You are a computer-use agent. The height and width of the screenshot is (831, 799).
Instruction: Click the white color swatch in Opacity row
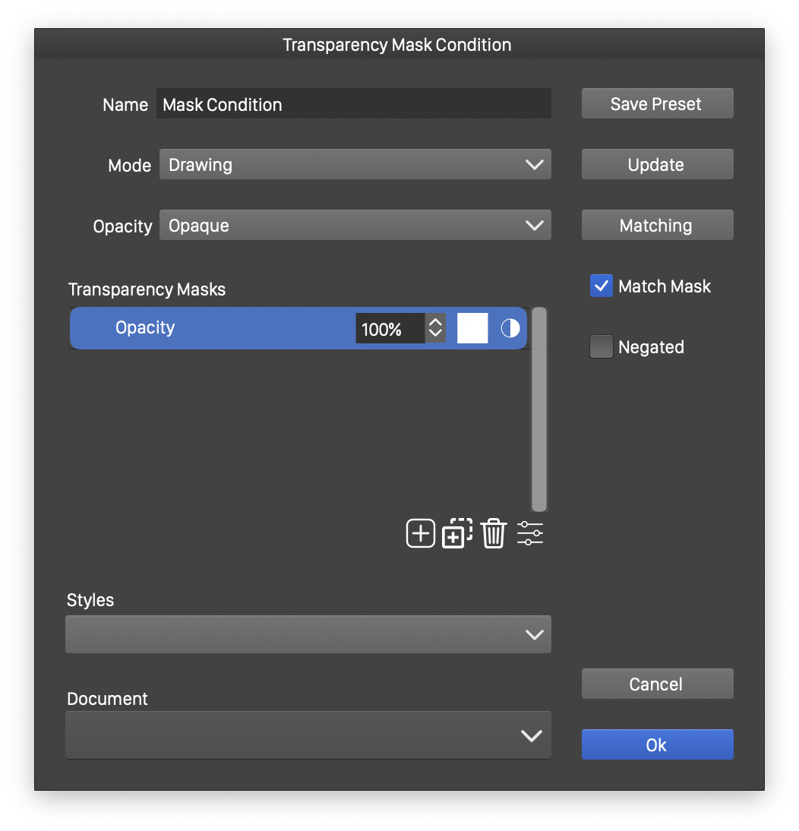pos(472,328)
